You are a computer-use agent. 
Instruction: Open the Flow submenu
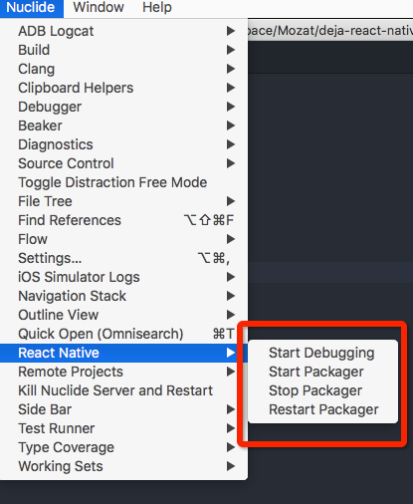(x=123, y=239)
